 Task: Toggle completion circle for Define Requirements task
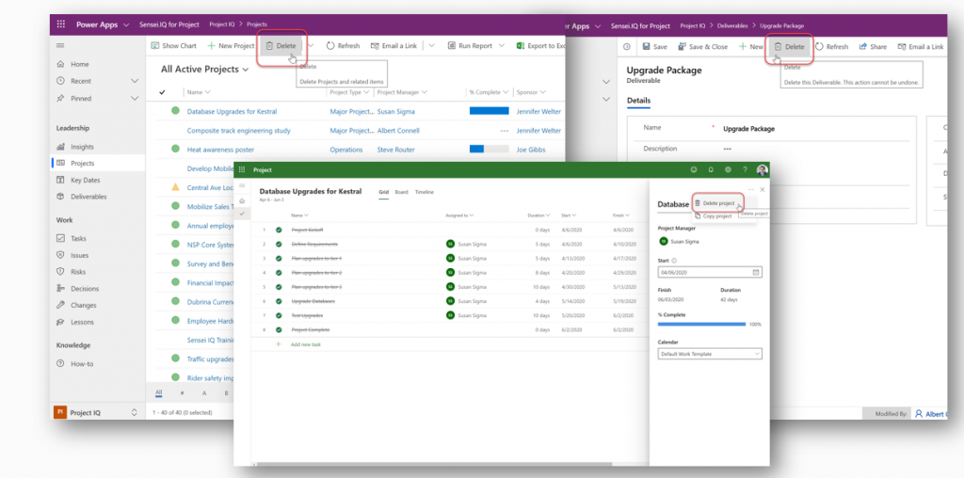pyautogui.click(x=279, y=244)
